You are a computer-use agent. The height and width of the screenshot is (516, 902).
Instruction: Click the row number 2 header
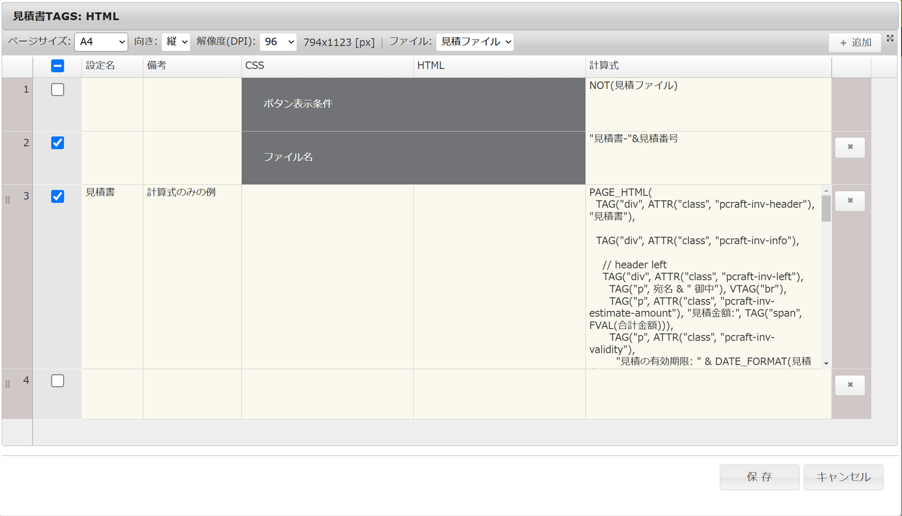(17, 158)
